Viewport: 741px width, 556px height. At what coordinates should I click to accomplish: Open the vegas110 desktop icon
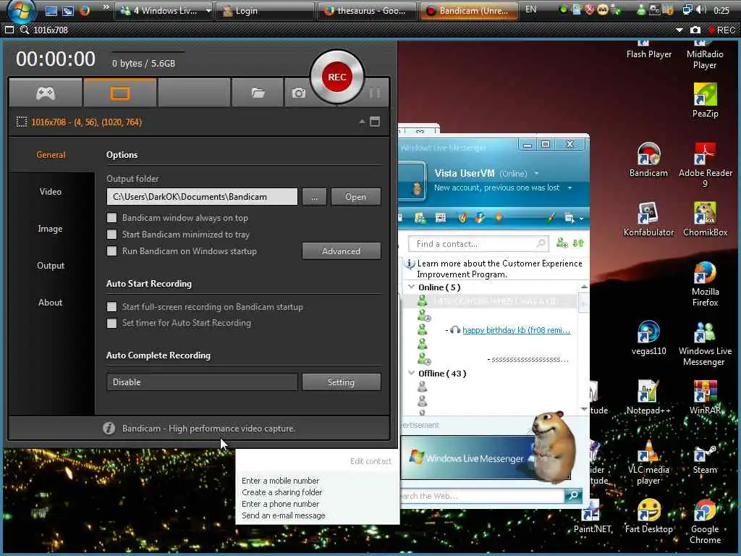[648, 338]
